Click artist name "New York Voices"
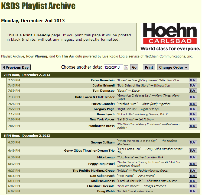 pyautogui.click(x=102, y=119)
